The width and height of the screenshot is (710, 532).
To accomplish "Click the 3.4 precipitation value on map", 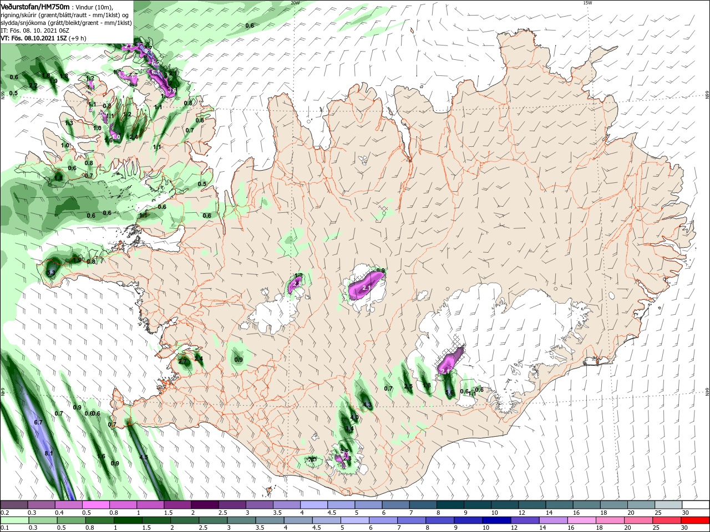I will click(x=349, y=428).
